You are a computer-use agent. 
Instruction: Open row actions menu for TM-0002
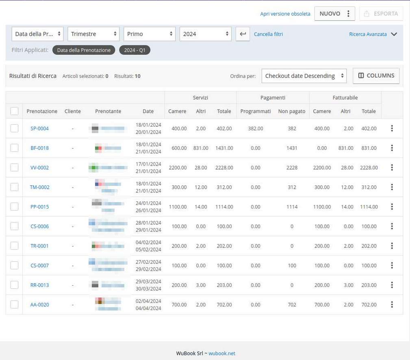[392, 187]
